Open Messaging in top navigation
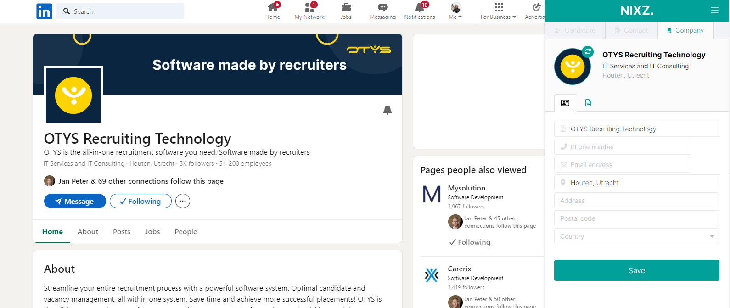The height and width of the screenshot is (308, 730). tap(382, 11)
